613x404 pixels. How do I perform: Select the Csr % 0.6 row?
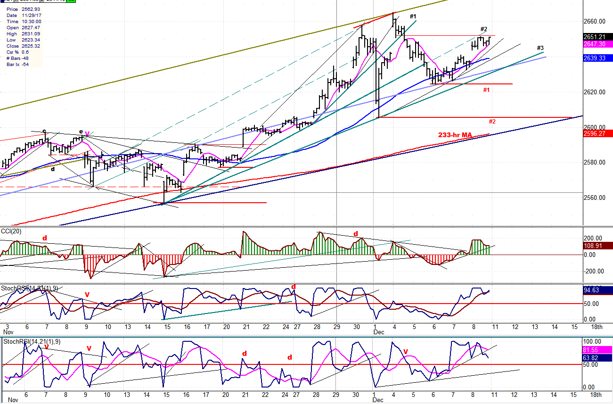tap(18, 52)
